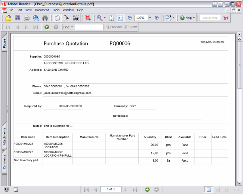
Task: Click the Fit Width icon
Action: pyautogui.click(x=120, y=18)
